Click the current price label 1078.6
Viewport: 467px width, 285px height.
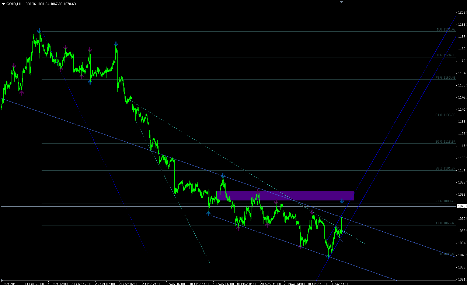pos(462,206)
